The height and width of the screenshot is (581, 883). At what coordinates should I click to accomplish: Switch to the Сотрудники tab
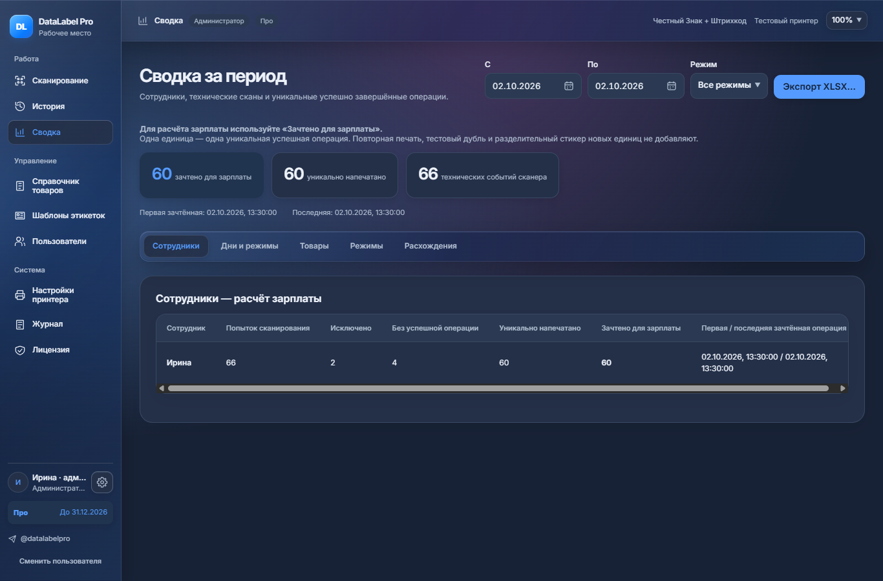[176, 246]
